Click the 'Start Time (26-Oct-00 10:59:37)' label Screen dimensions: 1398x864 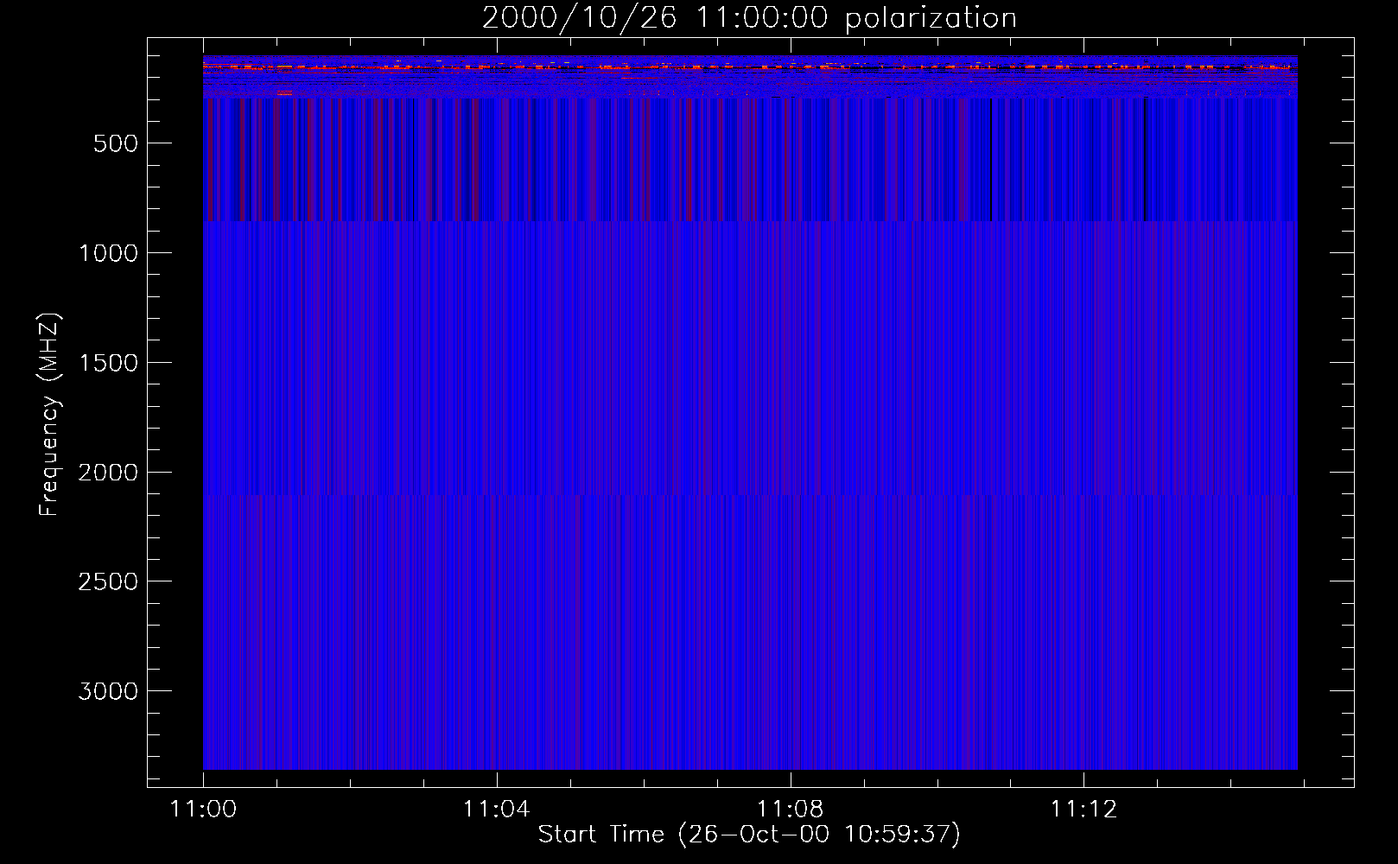pos(749,835)
